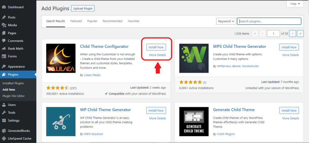
Task: Open WPS Child Theme Generator logo thumbnail
Action: coord(194,58)
